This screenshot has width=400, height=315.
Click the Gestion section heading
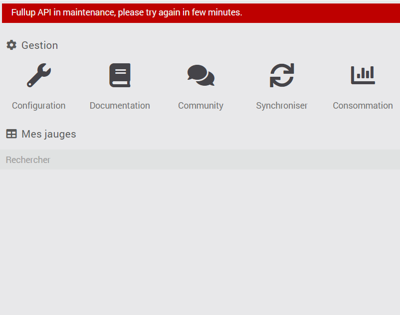click(39, 45)
